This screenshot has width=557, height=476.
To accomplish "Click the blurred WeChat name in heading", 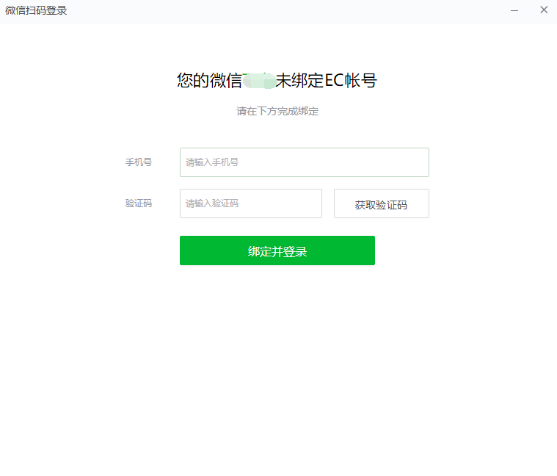I will [x=258, y=81].
